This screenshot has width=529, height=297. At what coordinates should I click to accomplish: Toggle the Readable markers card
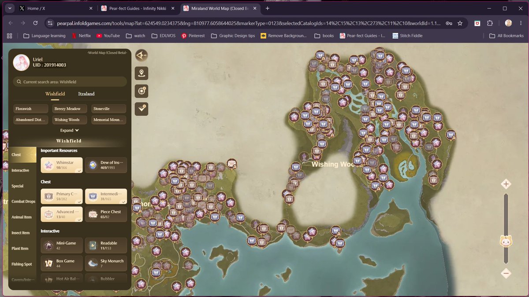[x=106, y=246]
